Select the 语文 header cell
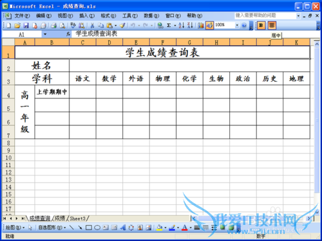 pyautogui.click(x=82, y=78)
